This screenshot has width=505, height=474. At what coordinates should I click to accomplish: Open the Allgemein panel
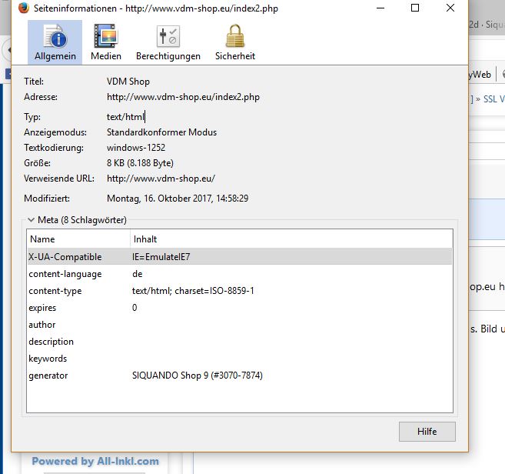point(55,42)
